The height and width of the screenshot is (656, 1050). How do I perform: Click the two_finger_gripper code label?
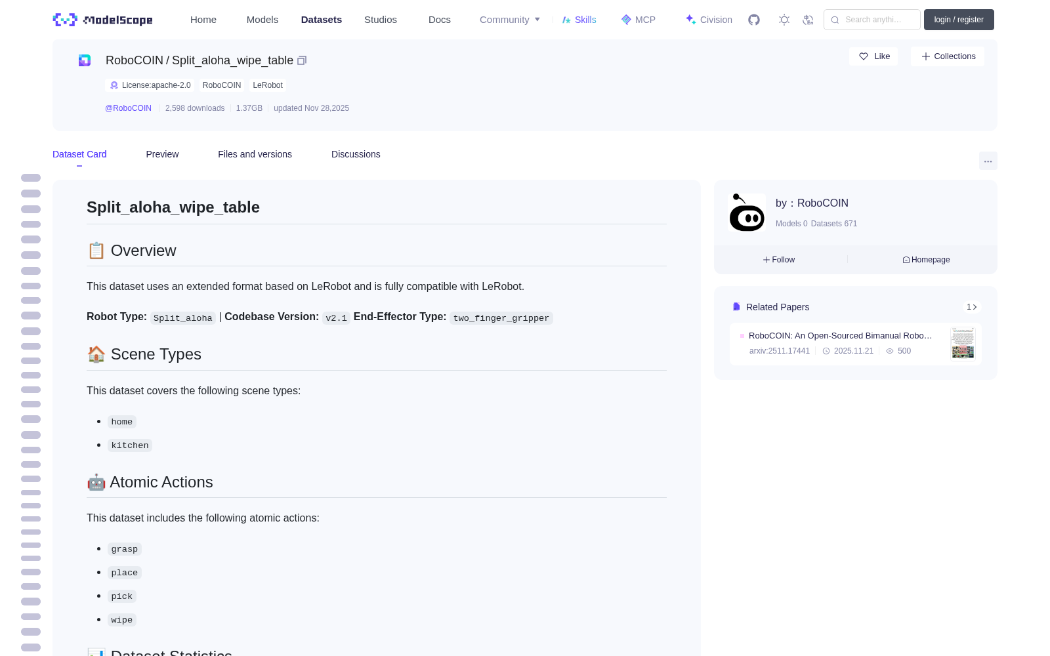[x=501, y=318]
